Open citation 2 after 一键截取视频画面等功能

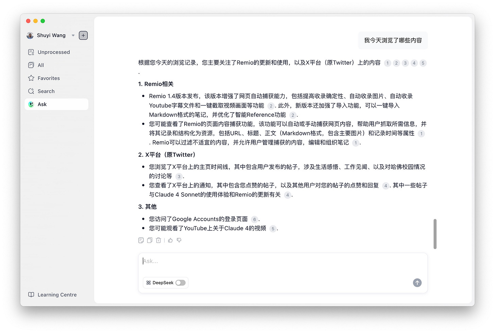[x=271, y=106]
